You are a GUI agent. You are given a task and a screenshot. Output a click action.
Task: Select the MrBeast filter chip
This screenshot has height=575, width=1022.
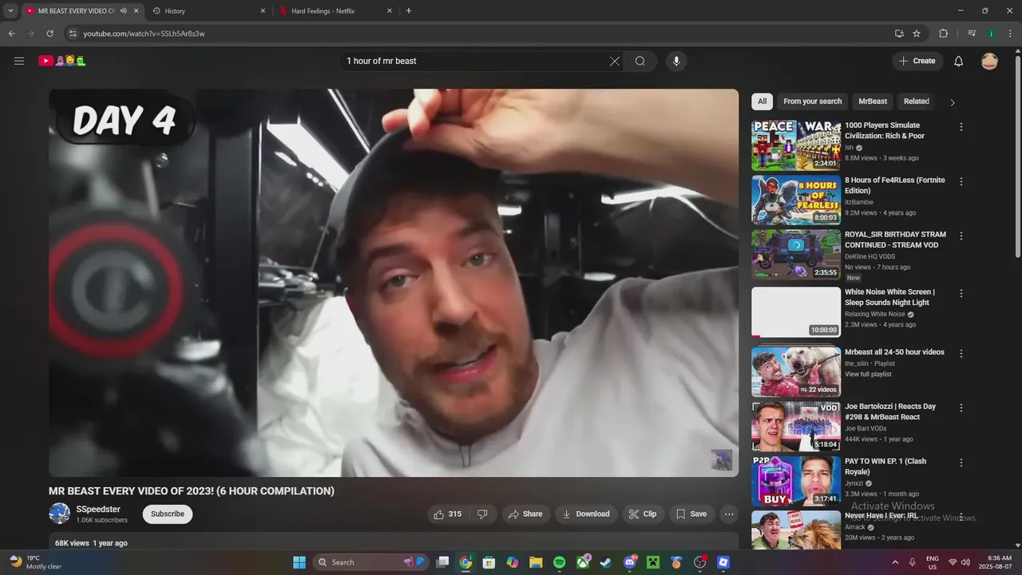(x=873, y=101)
